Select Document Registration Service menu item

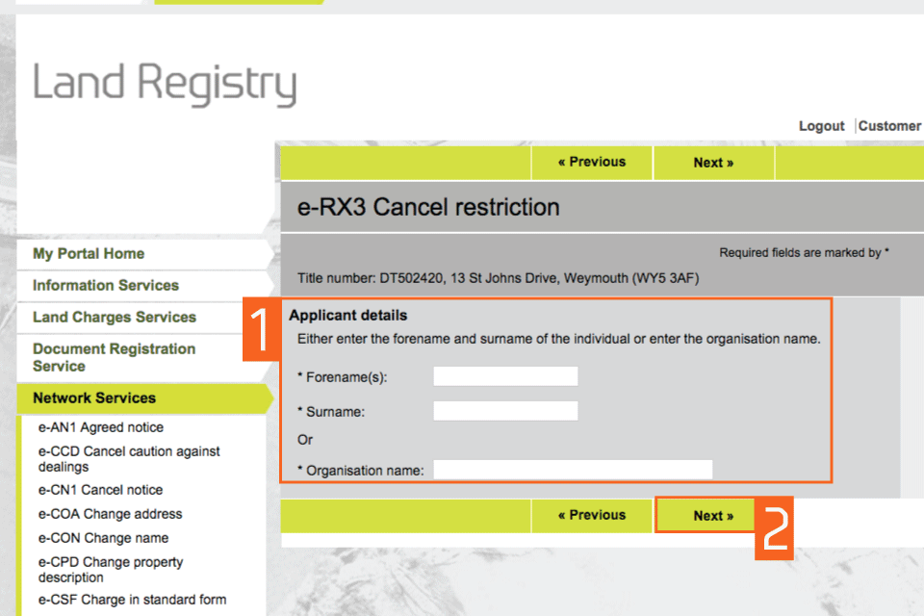click(114, 357)
